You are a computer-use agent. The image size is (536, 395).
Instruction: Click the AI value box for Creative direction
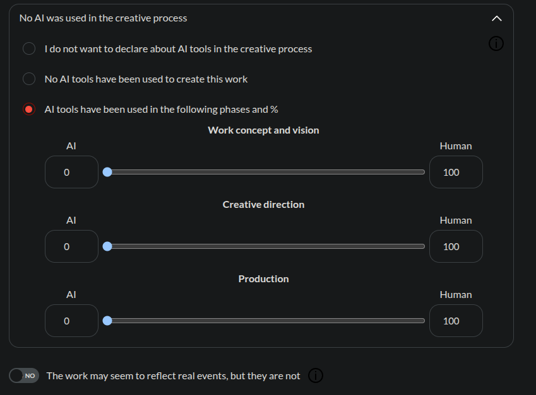tap(71, 246)
